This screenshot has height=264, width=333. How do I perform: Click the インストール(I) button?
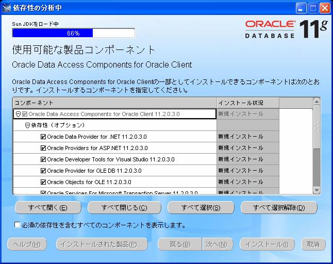[267, 244]
